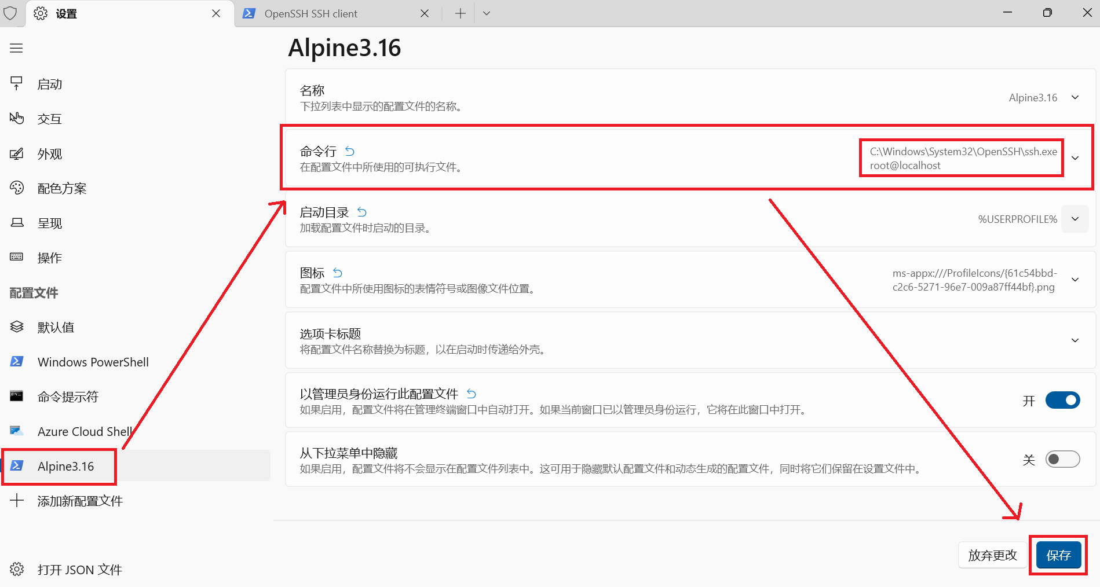The height and width of the screenshot is (587, 1100).
Task: Select the Windows PowerShell profile
Action: [x=135, y=362]
